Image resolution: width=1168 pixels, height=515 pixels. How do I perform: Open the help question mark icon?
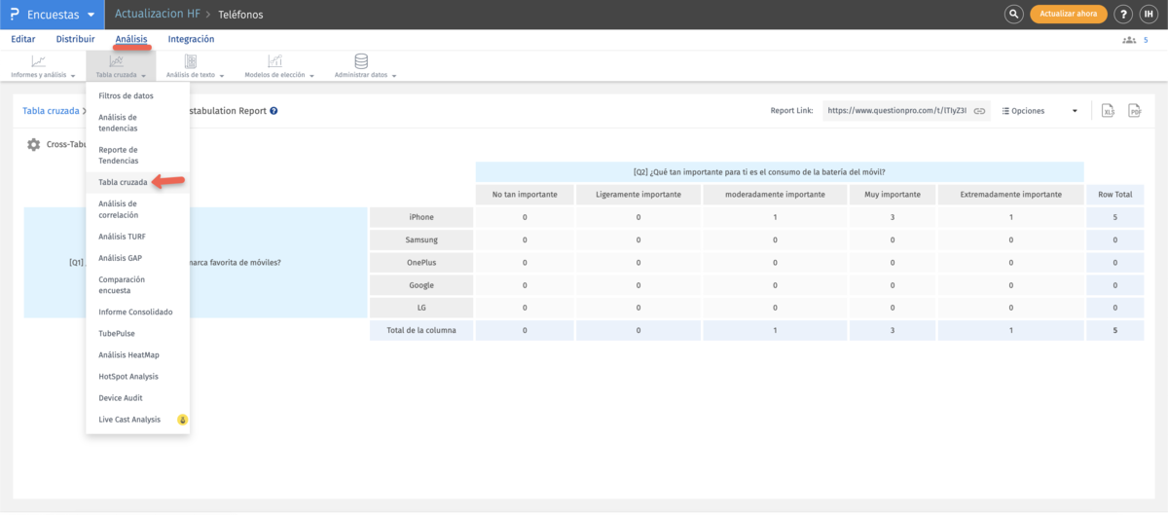point(1123,15)
